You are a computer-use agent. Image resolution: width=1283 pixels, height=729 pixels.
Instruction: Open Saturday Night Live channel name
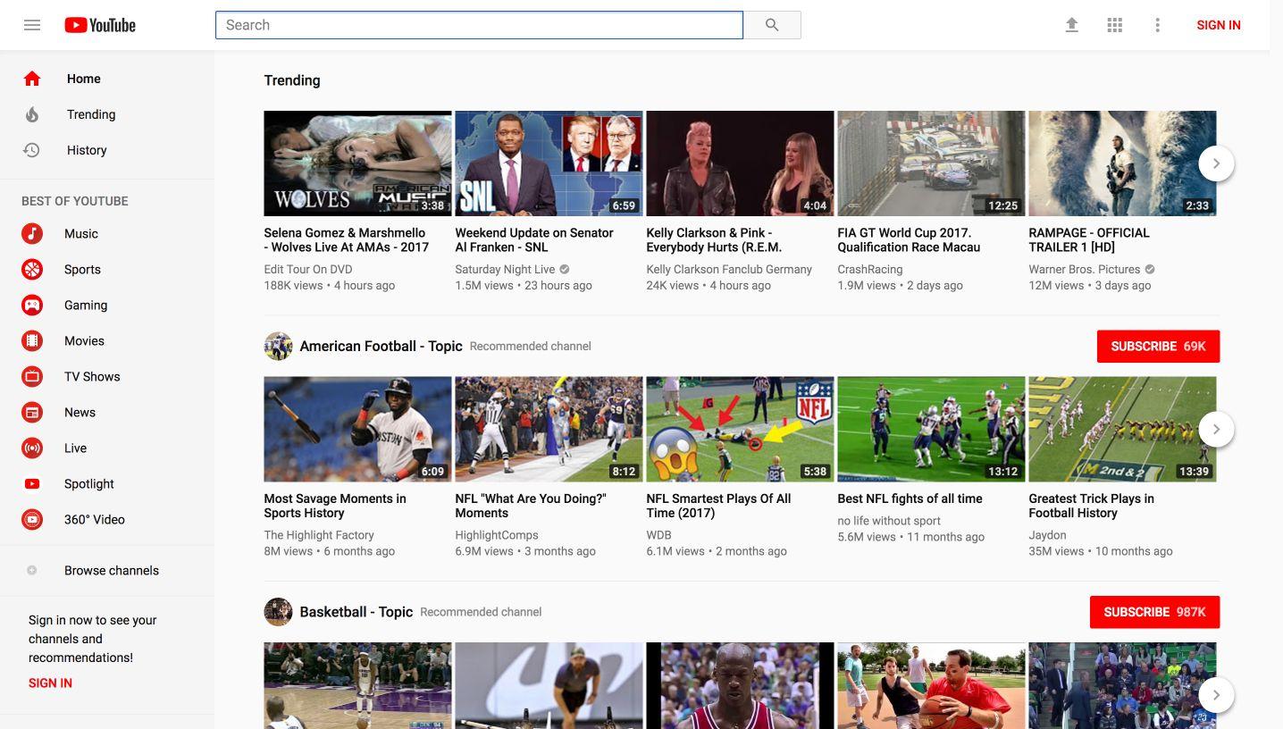505,269
